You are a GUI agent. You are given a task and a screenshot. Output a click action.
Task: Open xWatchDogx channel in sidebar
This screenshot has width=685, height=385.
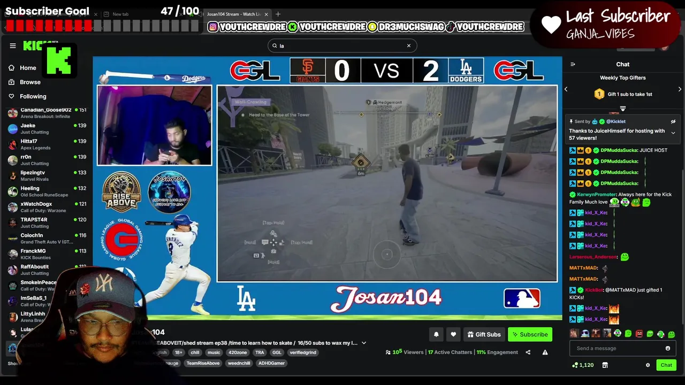47,207
